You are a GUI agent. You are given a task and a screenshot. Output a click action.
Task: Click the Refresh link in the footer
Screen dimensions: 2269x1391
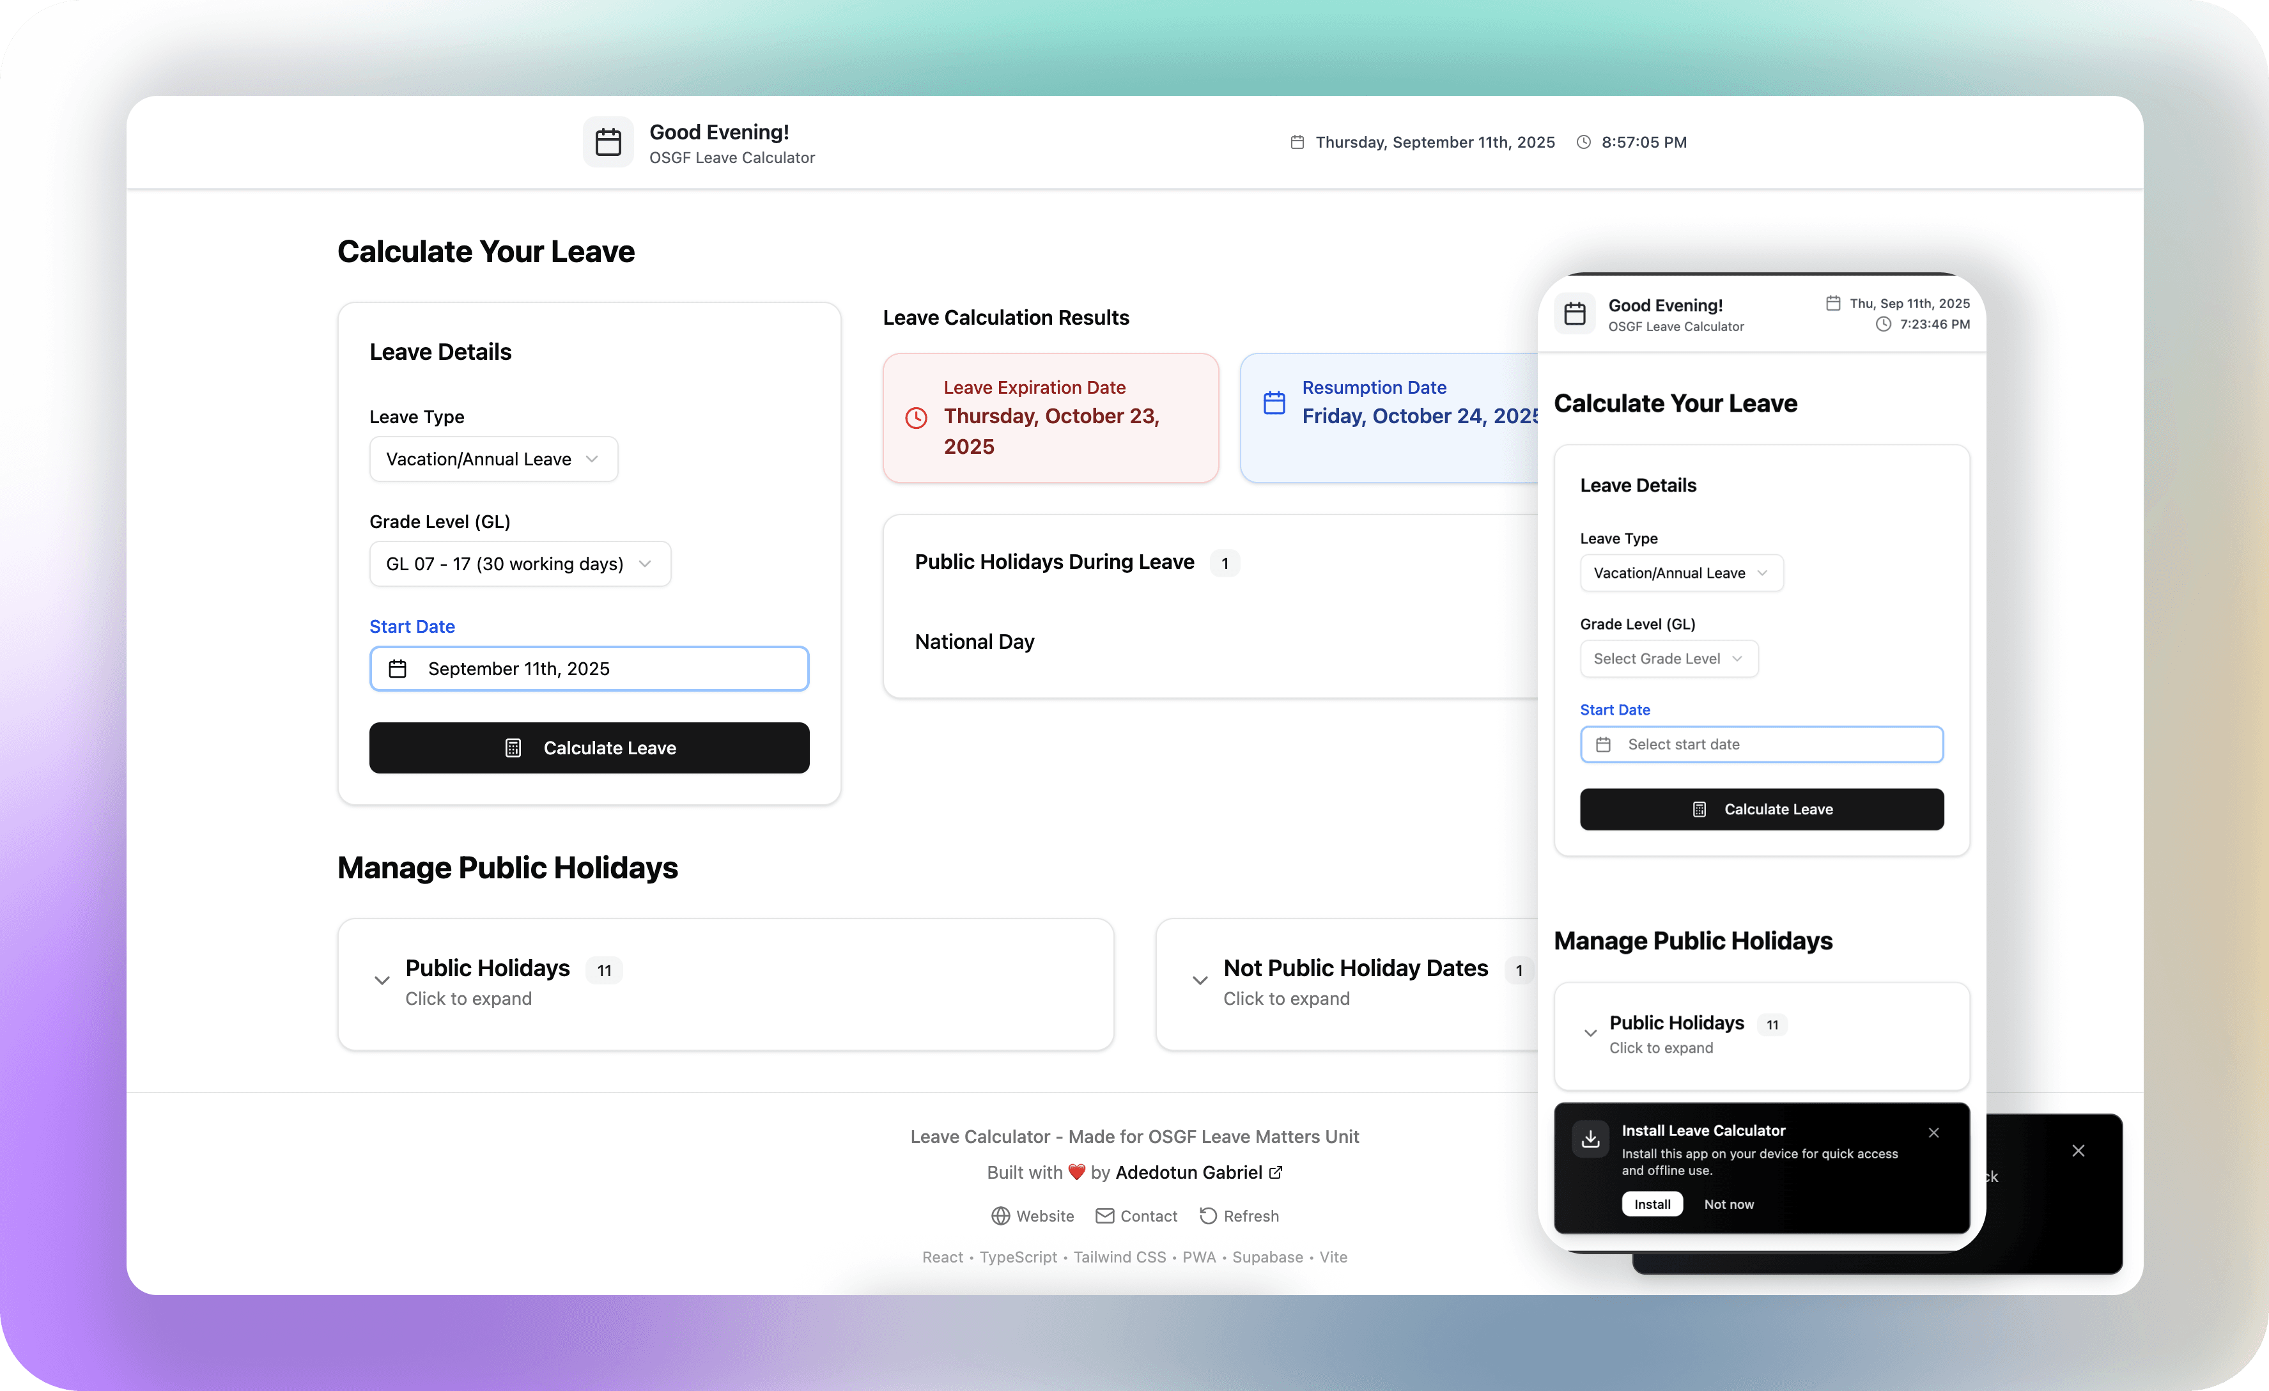[x=1239, y=1216]
